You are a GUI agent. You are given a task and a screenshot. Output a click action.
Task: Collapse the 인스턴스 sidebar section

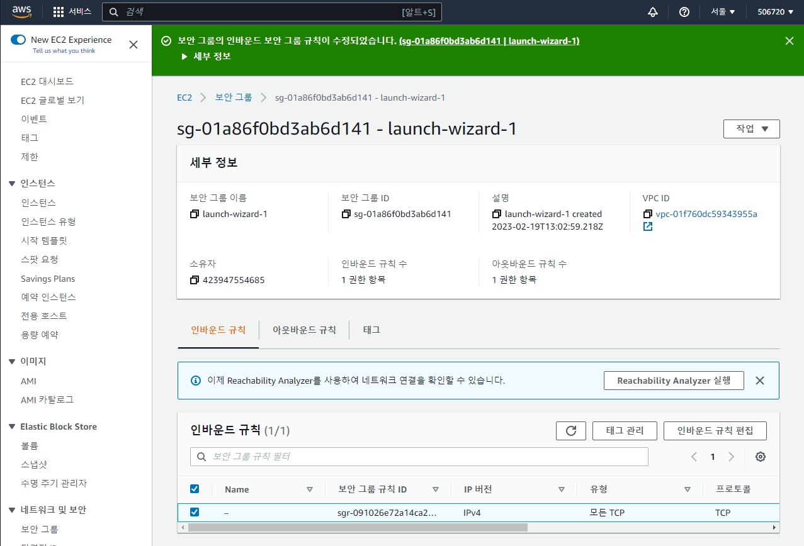(12, 184)
